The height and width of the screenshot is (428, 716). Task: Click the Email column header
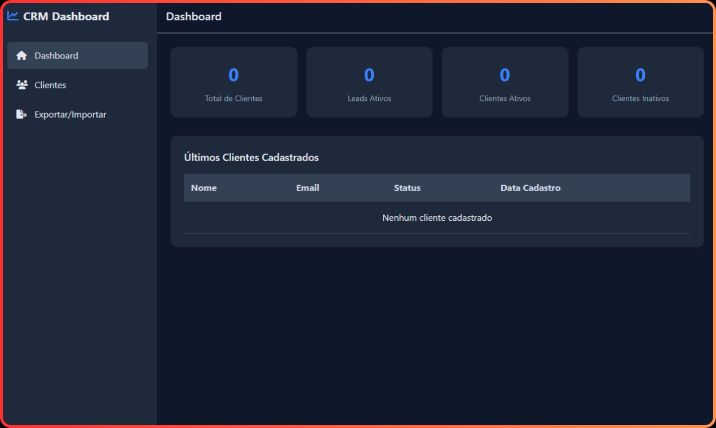pyautogui.click(x=307, y=188)
